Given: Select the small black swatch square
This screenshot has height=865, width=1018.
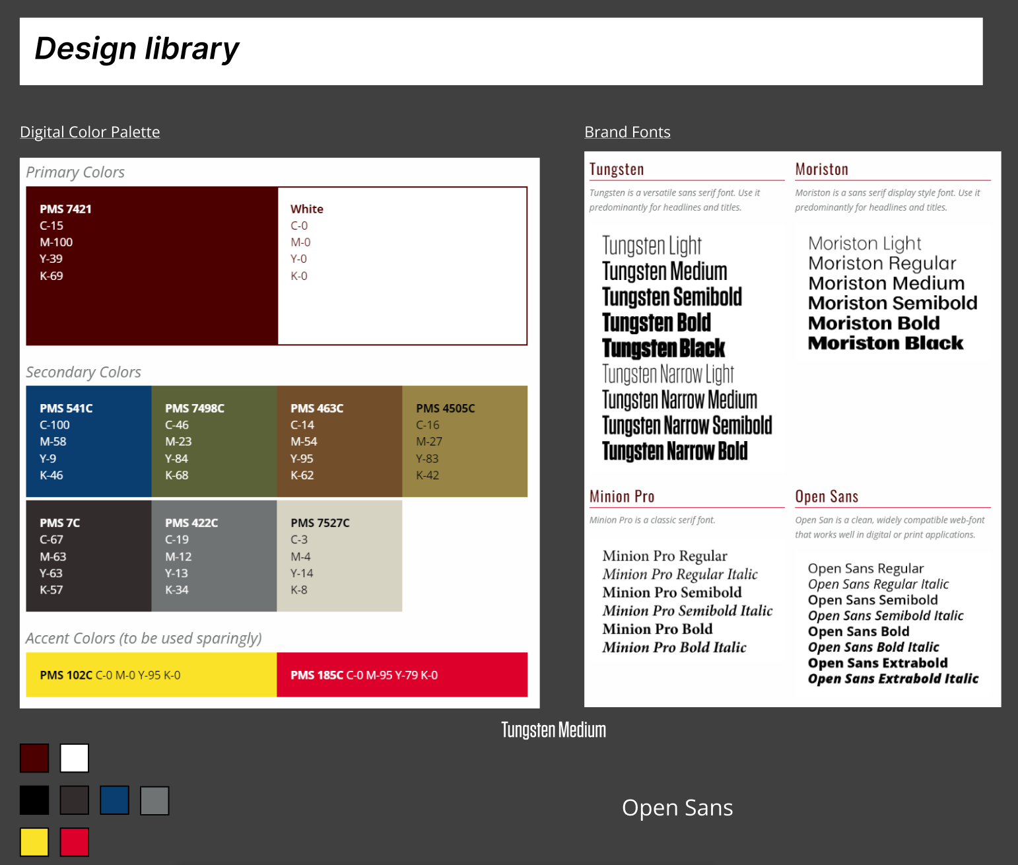Looking at the screenshot, I should [34, 800].
